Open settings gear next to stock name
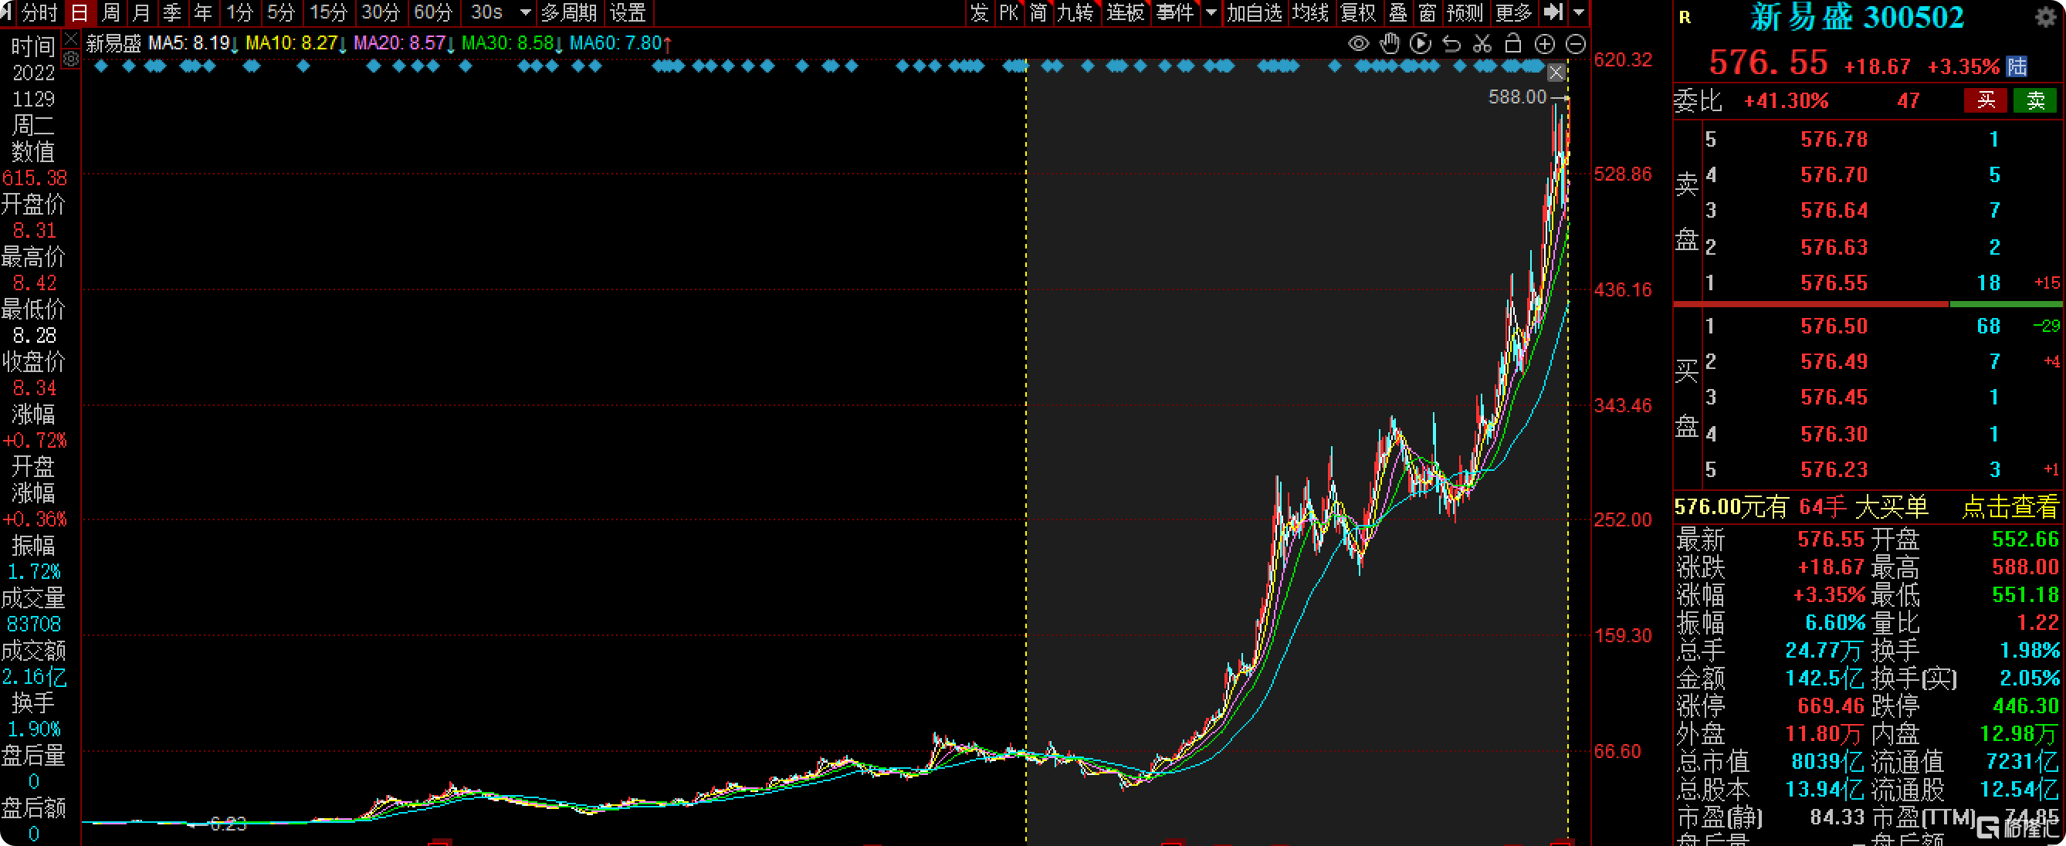Screen dimensions: 2066x846 (x=2045, y=18)
